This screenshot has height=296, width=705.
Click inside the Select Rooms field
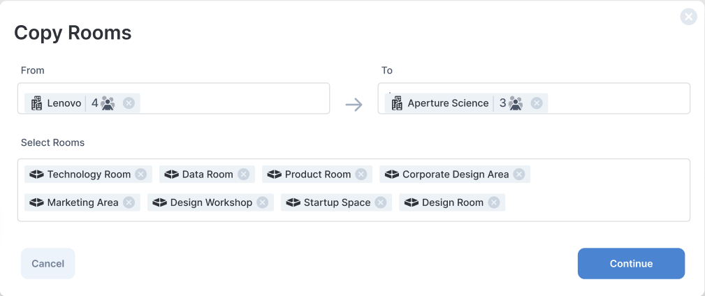pos(354,190)
